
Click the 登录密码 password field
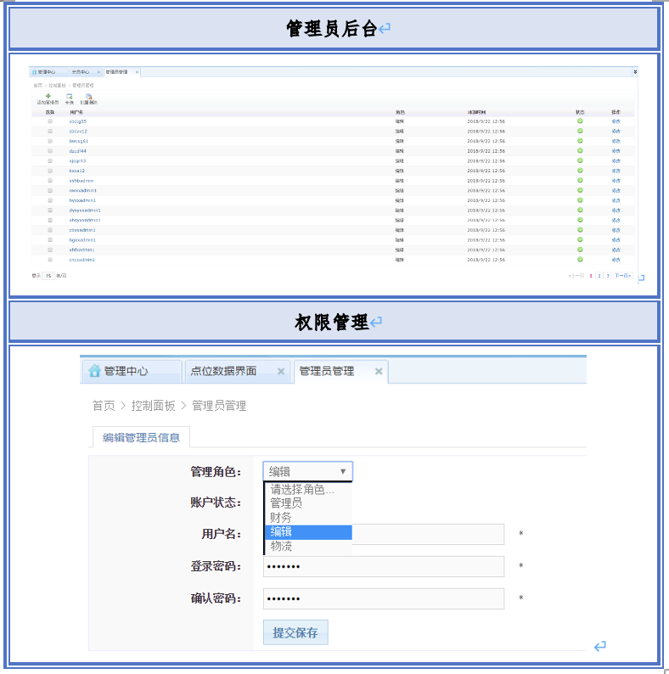tap(384, 566)
